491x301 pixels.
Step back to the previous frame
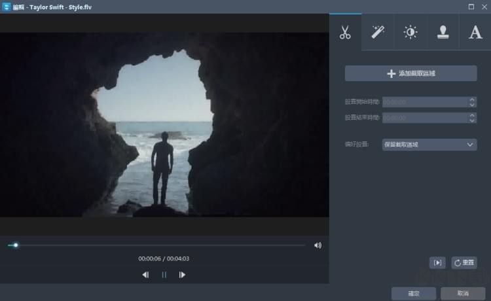[x=145, y=275]
